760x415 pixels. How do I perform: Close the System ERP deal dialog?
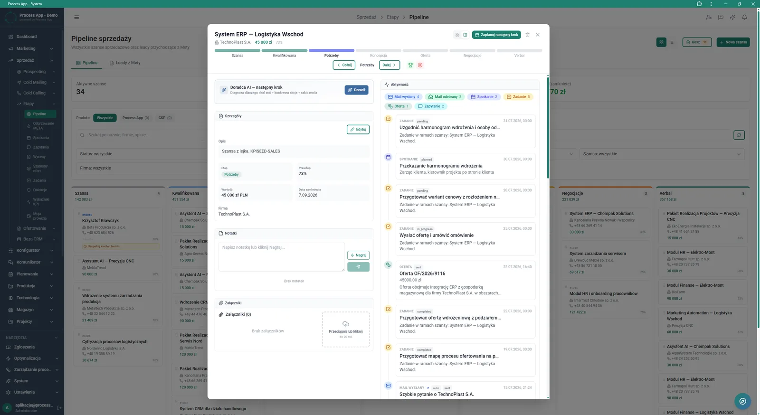click(x=538, y=35)
